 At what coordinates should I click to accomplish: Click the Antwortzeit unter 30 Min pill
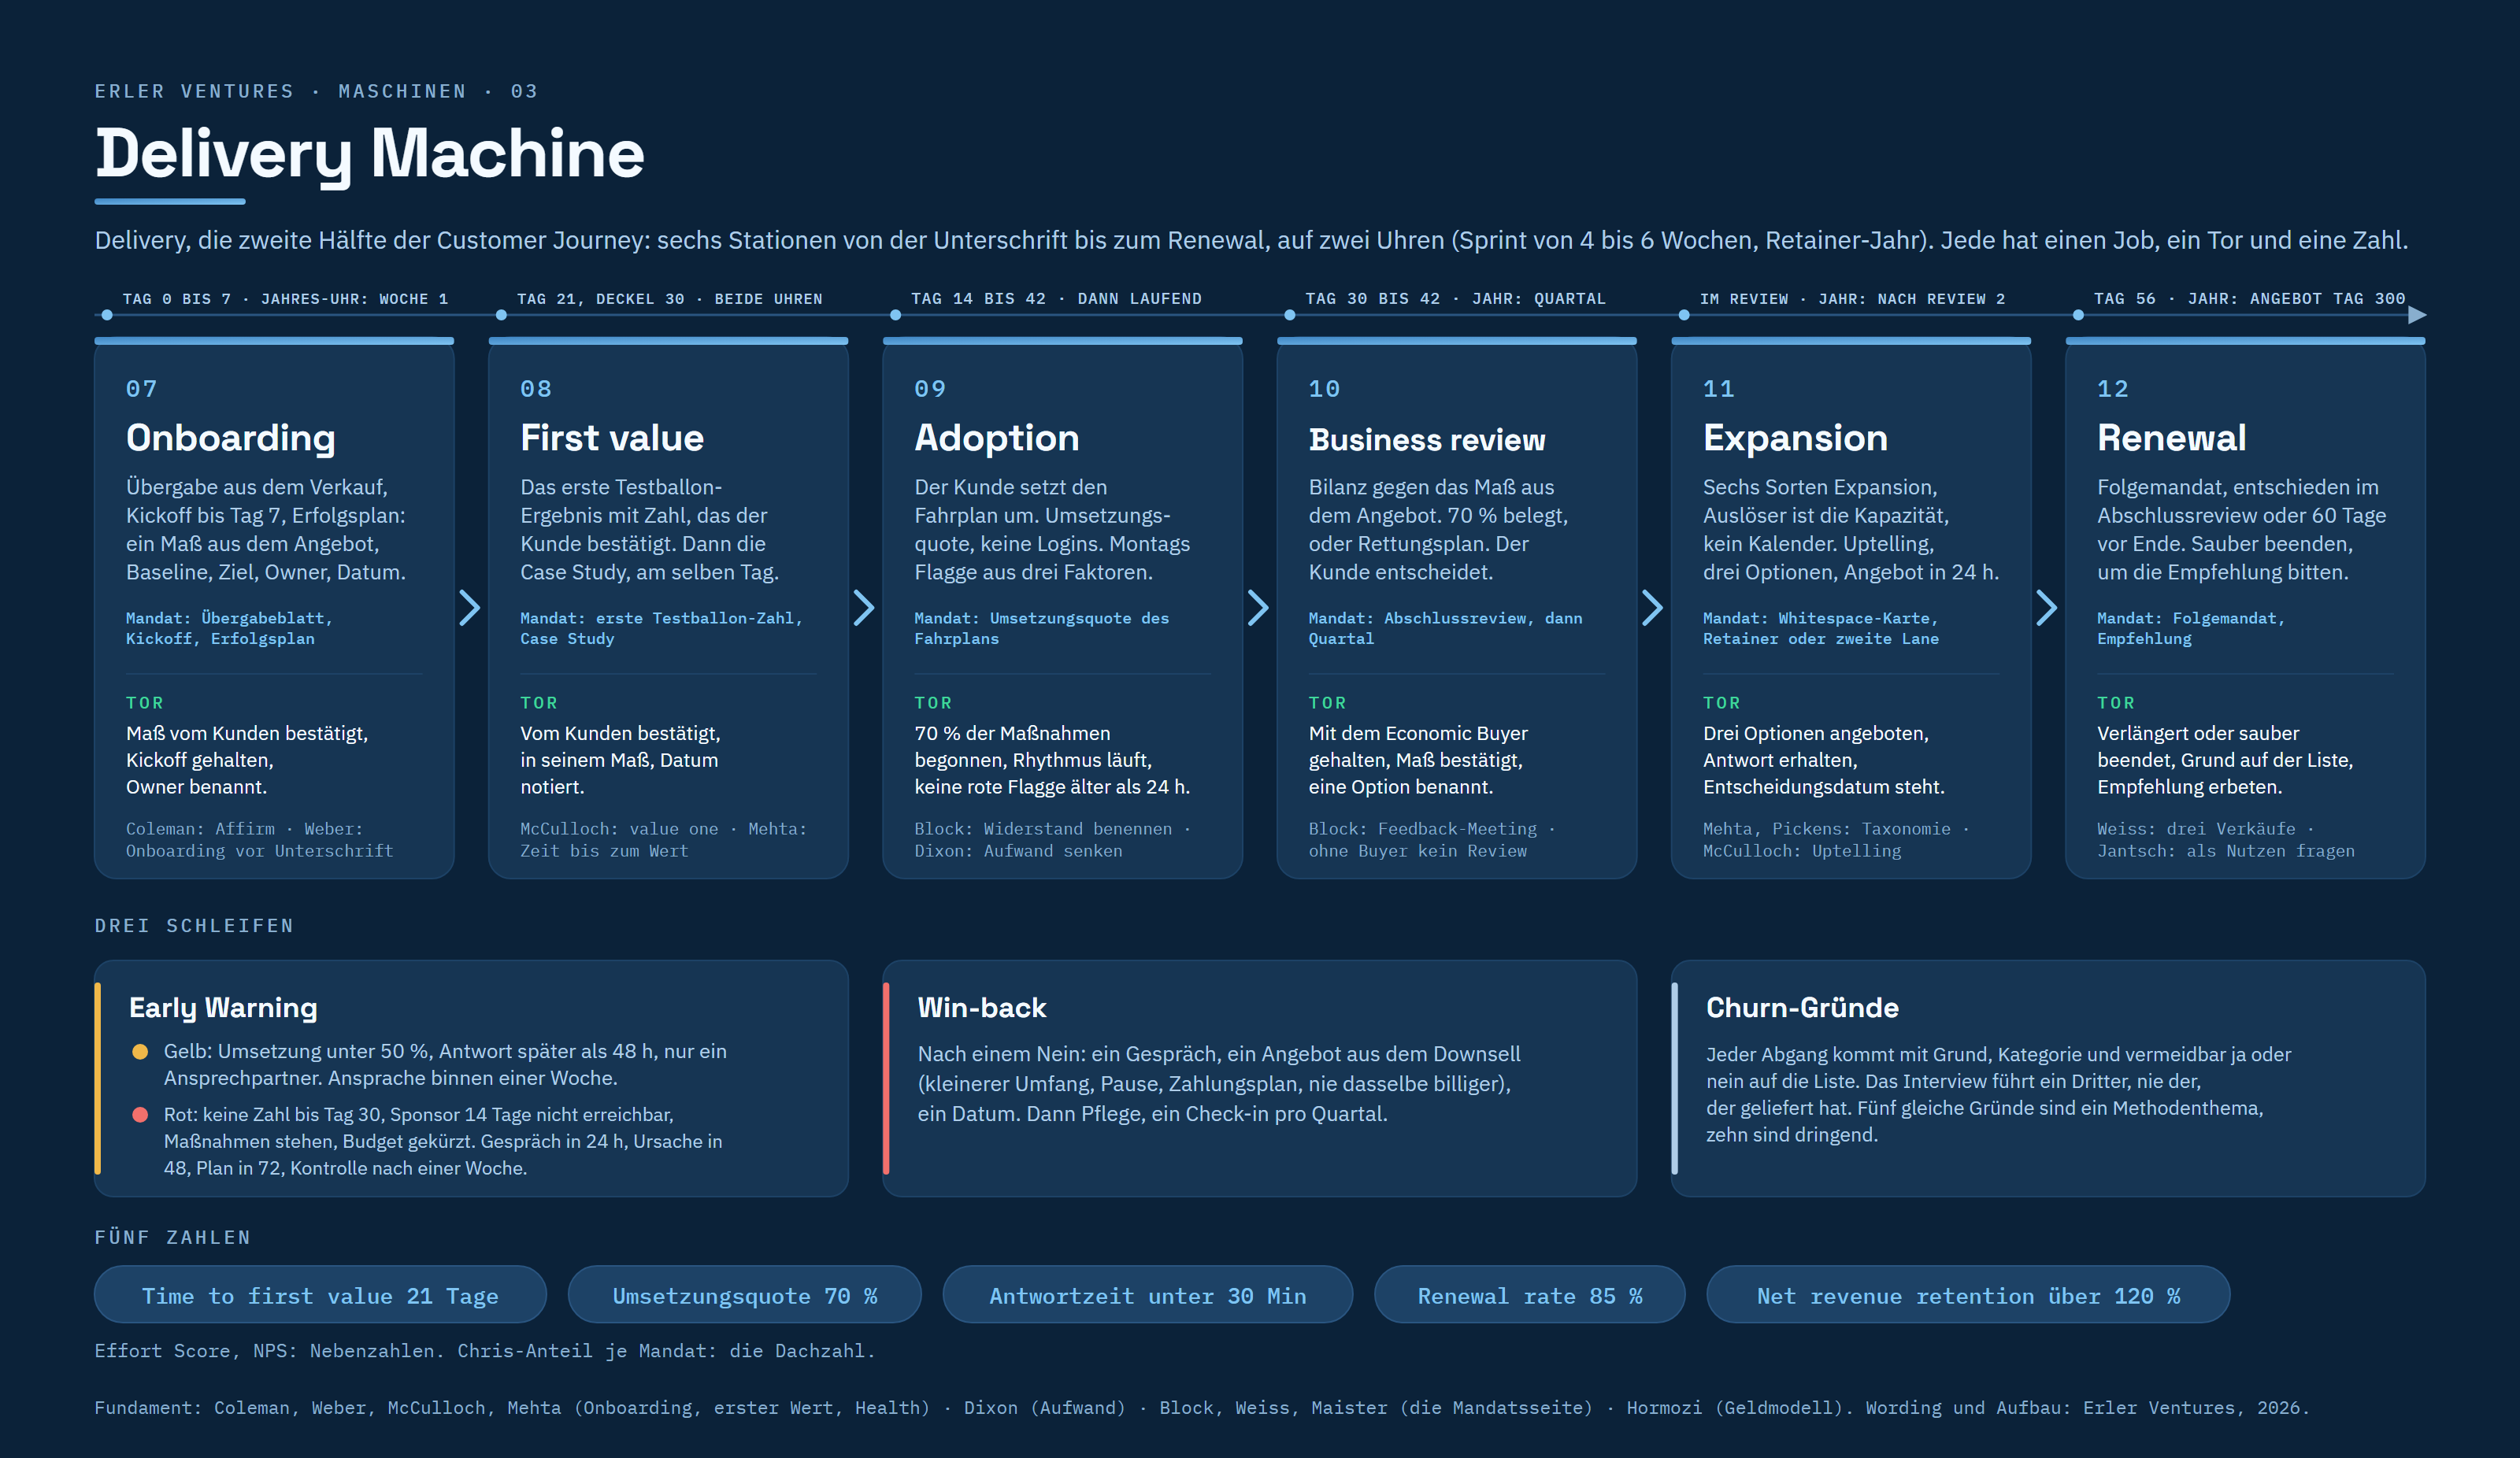1147,1295
